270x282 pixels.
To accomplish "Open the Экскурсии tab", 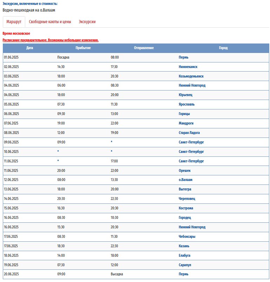I will coord(87,22).
